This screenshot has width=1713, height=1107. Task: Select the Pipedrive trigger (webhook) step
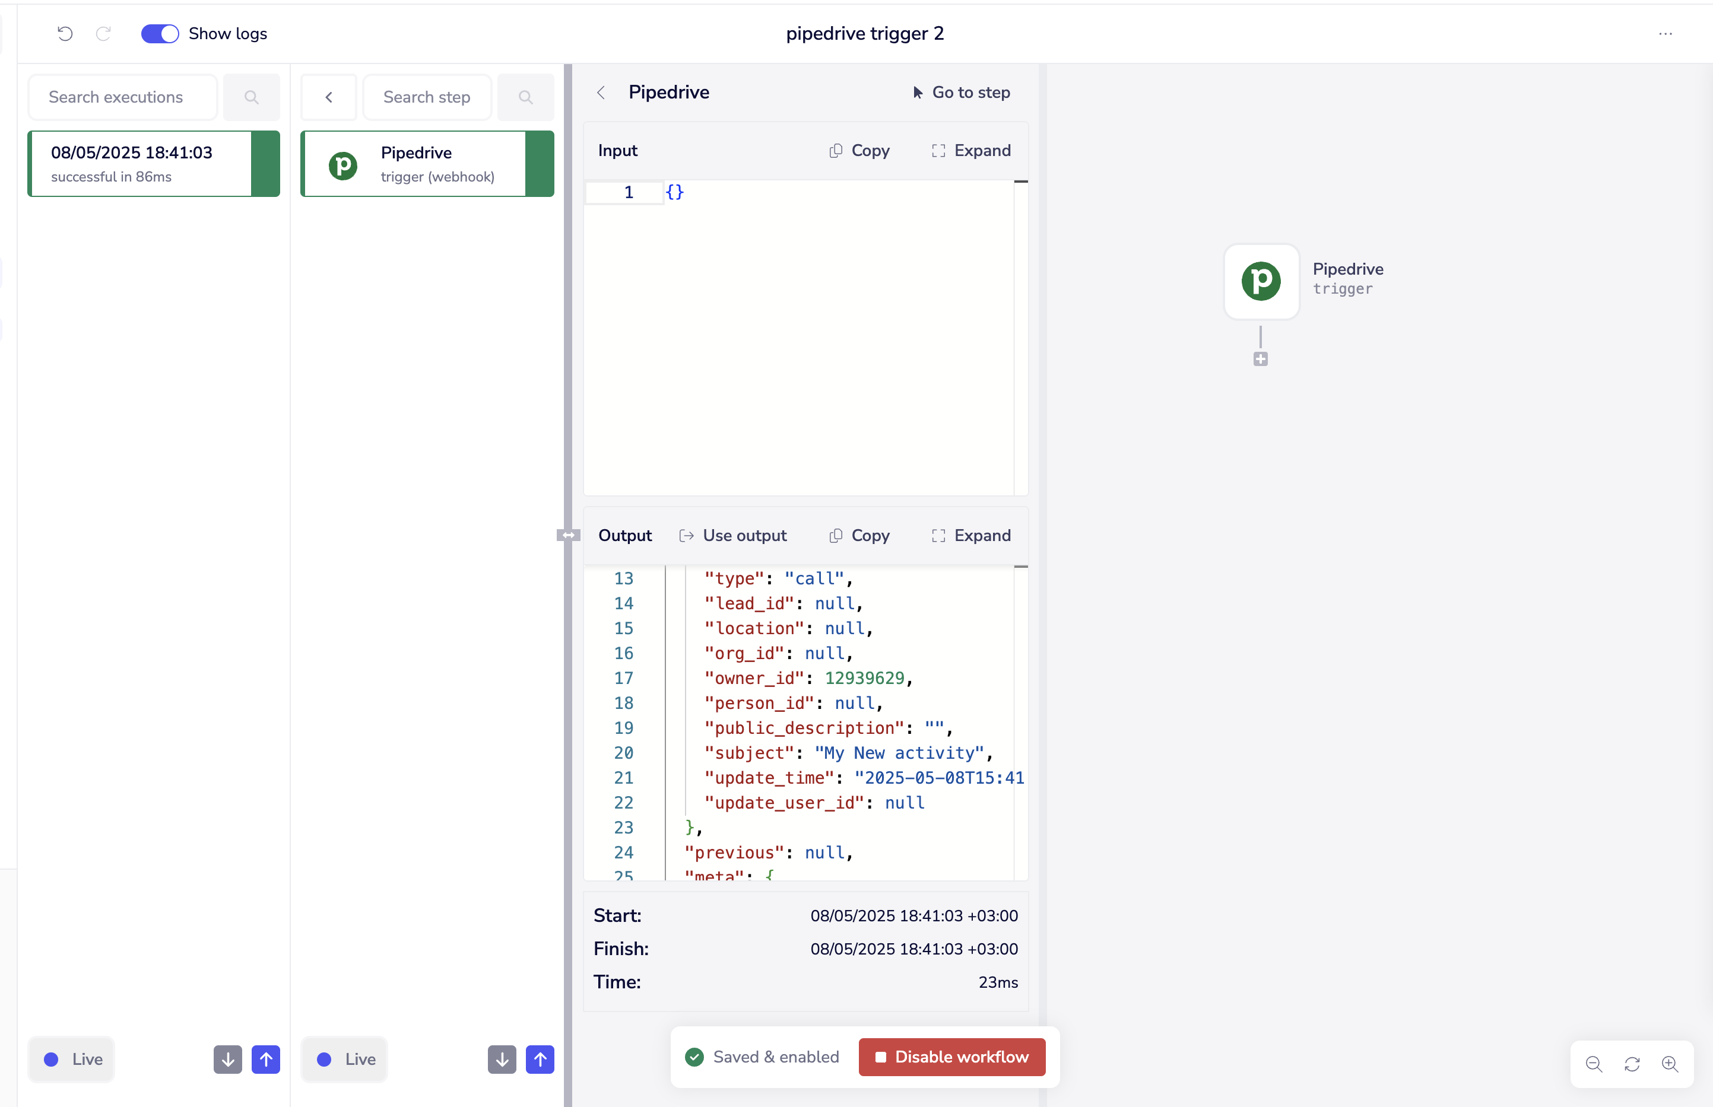[x=415, y=164]
